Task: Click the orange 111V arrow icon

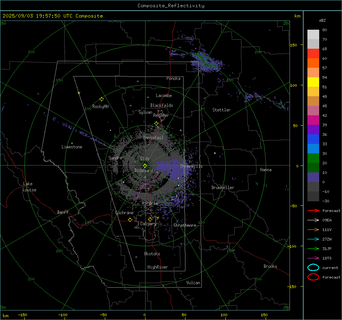Action: click(x=313, y=229)
